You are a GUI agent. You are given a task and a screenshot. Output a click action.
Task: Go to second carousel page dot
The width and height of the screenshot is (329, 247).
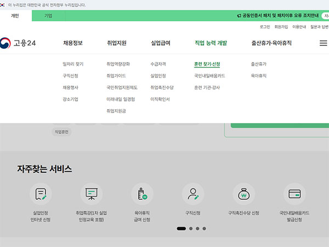(191, 228)
